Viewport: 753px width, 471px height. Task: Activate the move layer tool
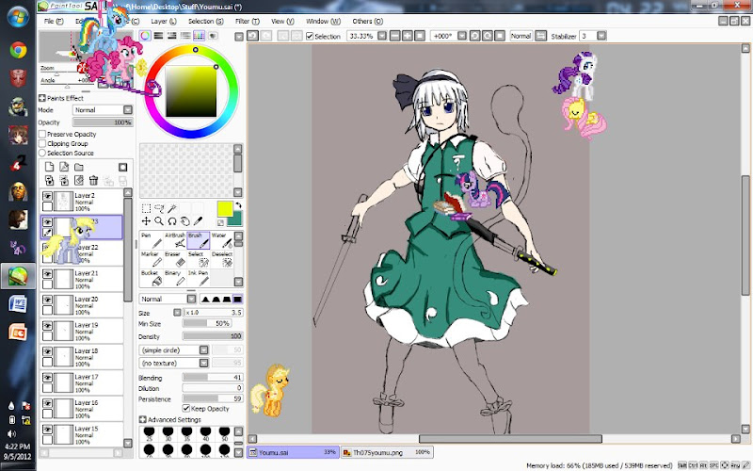coord(146,221)
